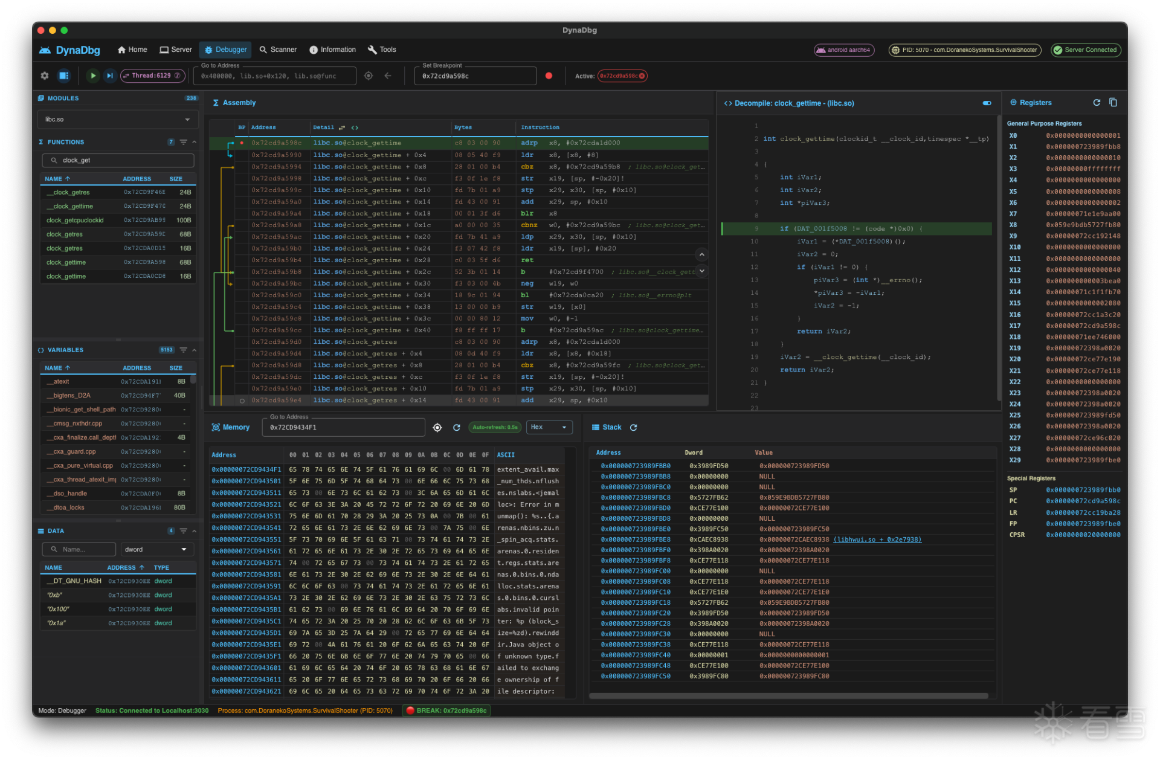Copy registers using the copy icon
Image resolution: width=1160 pixels, height=760 pixels.
pos(1113,103)
